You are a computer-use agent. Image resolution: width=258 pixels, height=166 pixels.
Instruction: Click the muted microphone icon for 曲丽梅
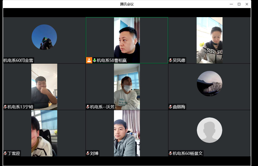tap(170, 107)
